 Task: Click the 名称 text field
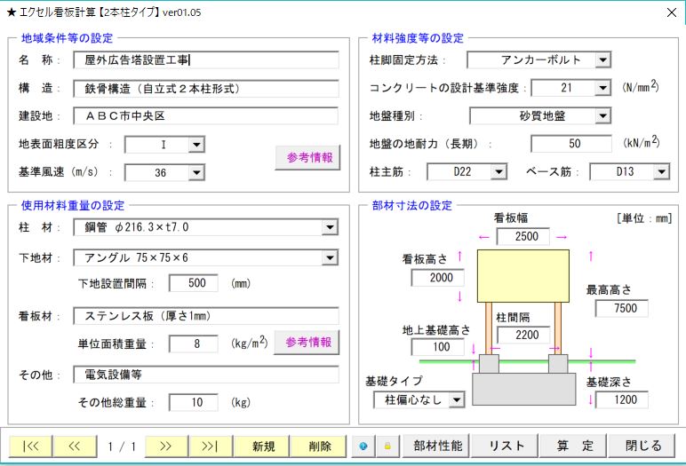[x=206, y=60]
